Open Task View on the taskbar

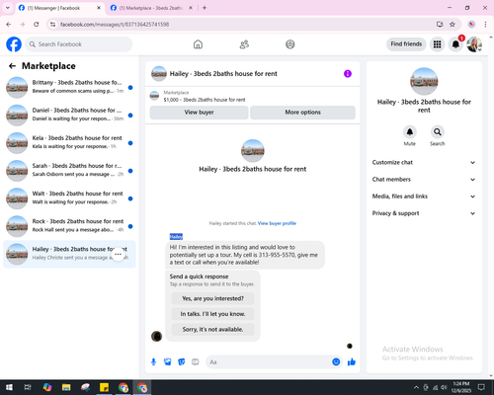[28, 387]
